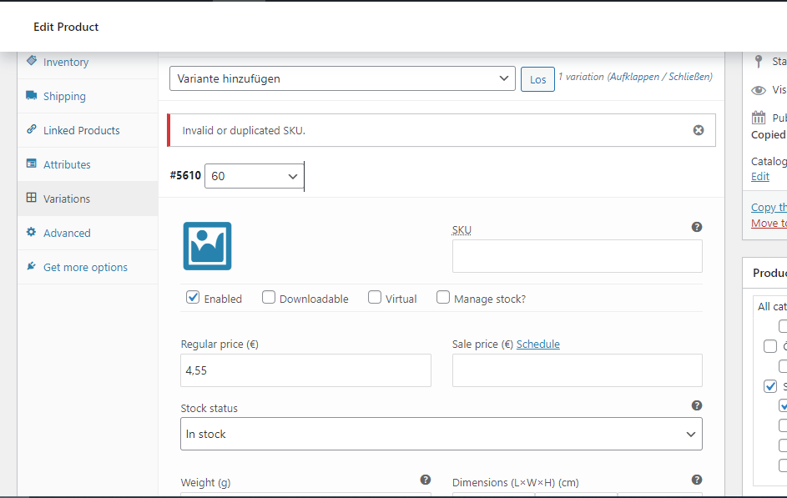The image size is (787, 498).
Task: Open the Stock status dropdown
Action: click(x=441, y=434)
